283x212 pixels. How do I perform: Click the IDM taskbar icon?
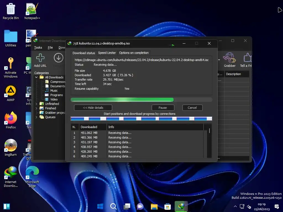(x=181, y=206)
